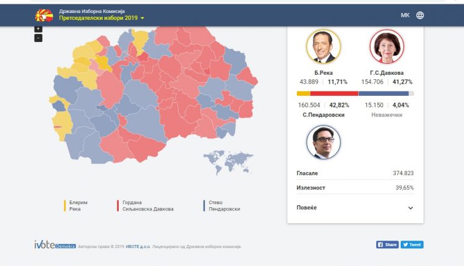This screenshot has width=464, height=266.
Task: Click the map zoom out minus button
Action: pos(38,38)
